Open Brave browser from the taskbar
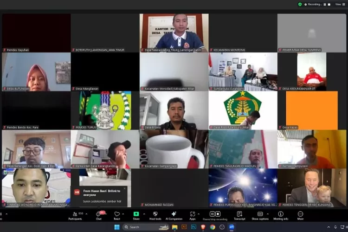This screenshot has width=348, height=232. click(203, 227)
